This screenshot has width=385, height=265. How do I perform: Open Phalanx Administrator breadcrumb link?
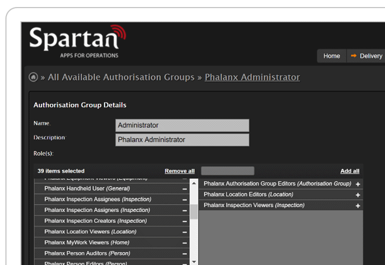click(252, 77)
